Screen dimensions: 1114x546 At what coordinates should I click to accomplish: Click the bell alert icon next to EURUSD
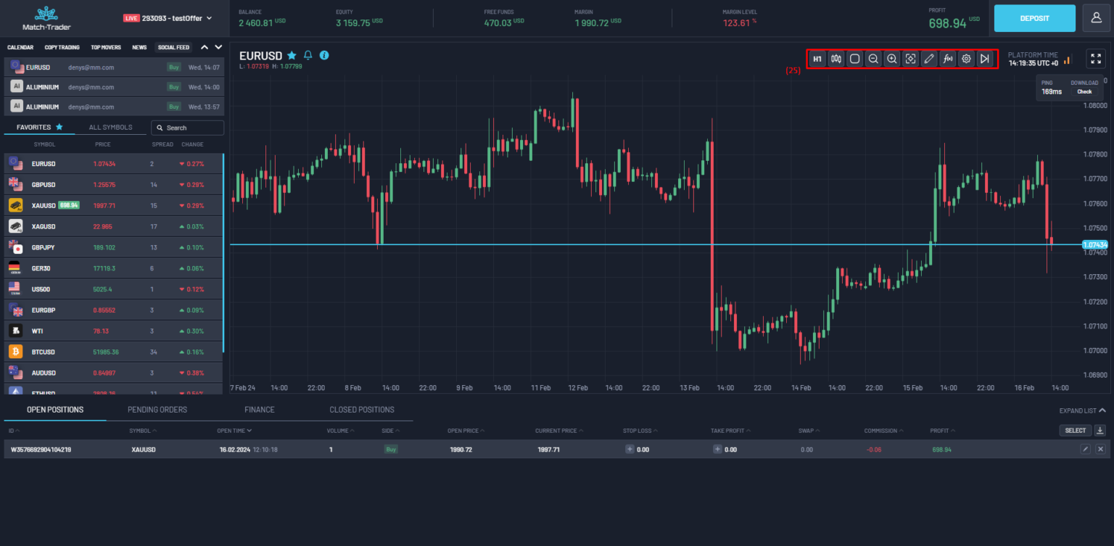coord(308,55)
